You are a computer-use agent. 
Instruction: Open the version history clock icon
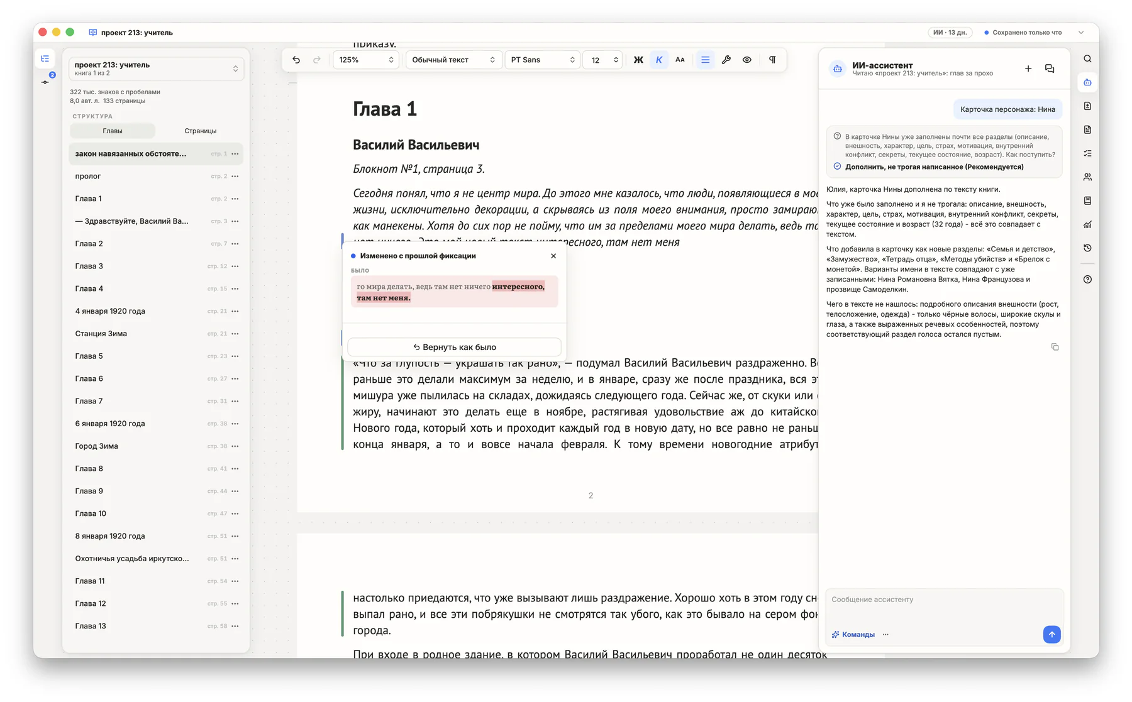tap(1087, 248)
